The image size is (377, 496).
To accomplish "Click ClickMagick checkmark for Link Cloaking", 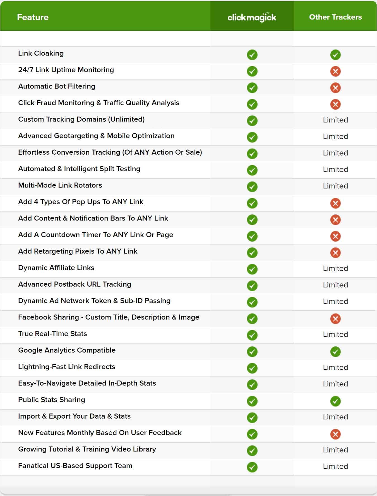I will 252,55.
